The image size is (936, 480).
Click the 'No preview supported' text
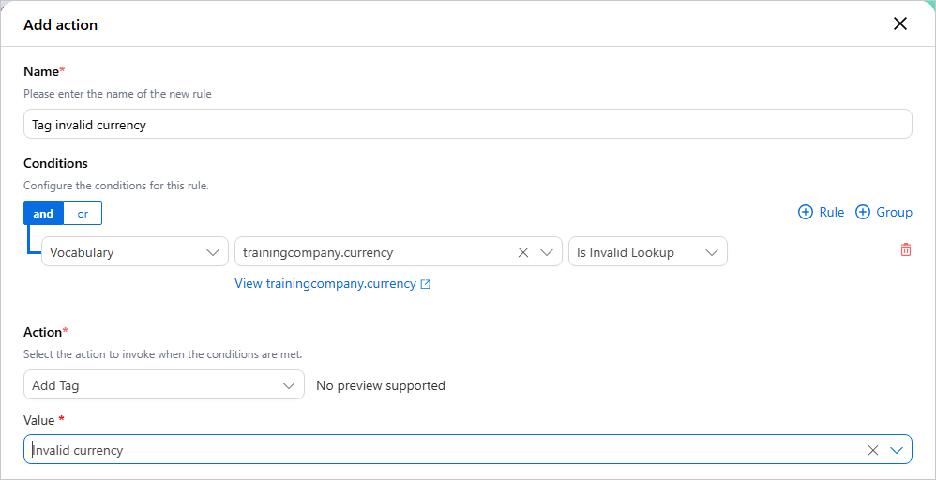pos(381,385)
